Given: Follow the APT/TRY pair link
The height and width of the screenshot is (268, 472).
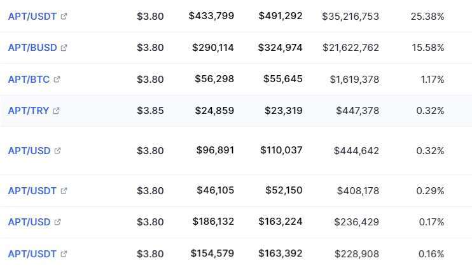Looking at the screenshot, I should point(29,111).
